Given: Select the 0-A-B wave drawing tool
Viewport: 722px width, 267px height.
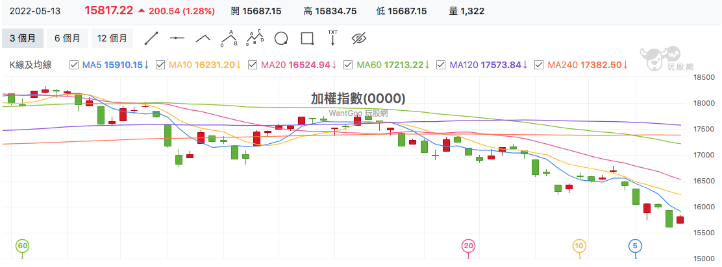Looking at the screenshot, I should click(229, 38).
